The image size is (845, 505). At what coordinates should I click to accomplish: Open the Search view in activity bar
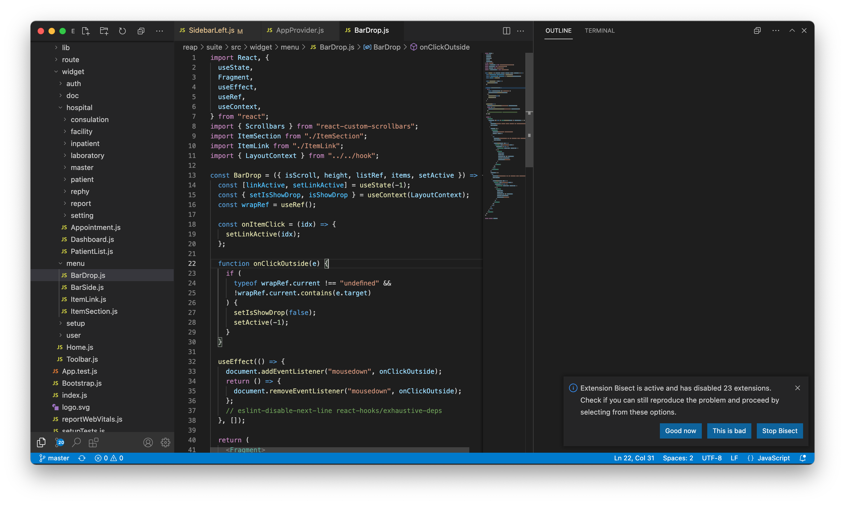pos(76,442)
